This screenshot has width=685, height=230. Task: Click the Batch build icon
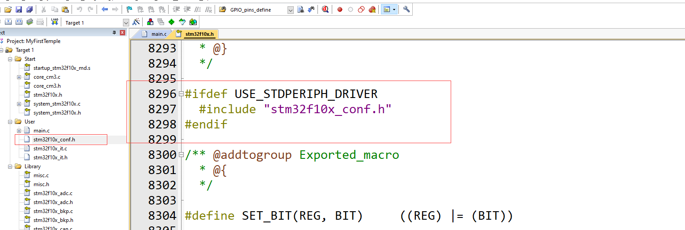point(30,22)
